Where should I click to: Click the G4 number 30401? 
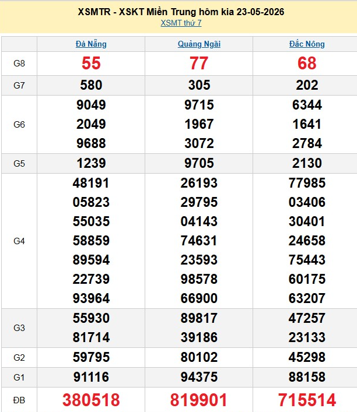click(307, 221)
